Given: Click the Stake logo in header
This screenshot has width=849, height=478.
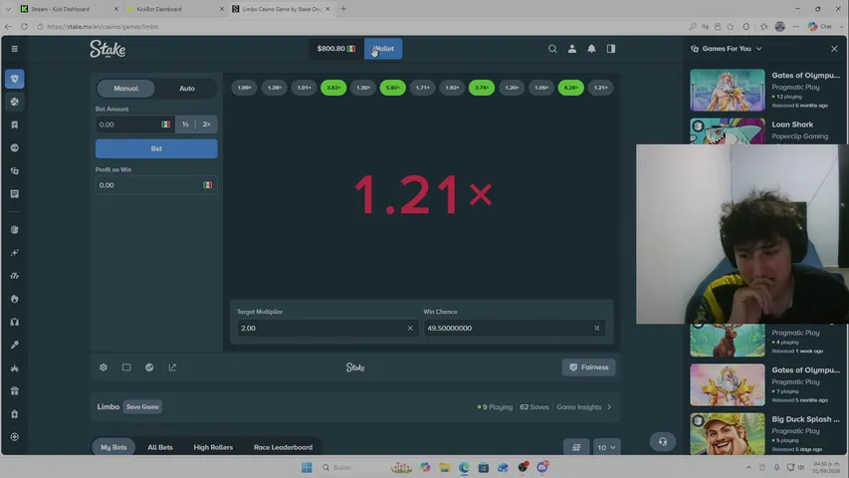Looking at the screenshot, I should tap(107, 49).
